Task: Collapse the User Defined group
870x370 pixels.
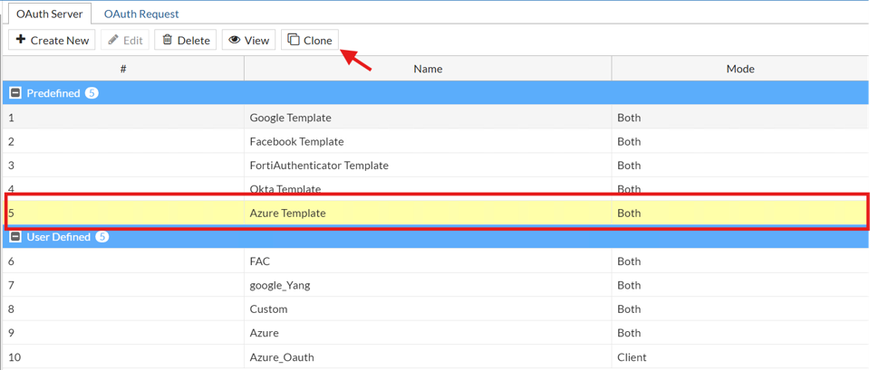Action: [15, 237]
